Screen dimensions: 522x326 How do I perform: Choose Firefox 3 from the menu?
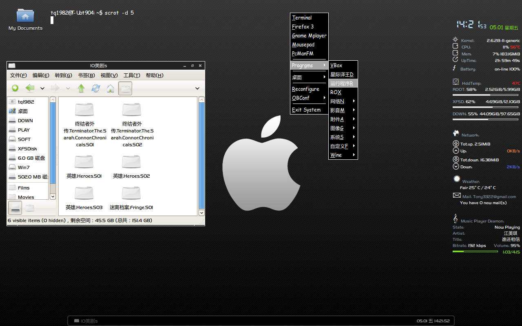[x=309, y=26]
